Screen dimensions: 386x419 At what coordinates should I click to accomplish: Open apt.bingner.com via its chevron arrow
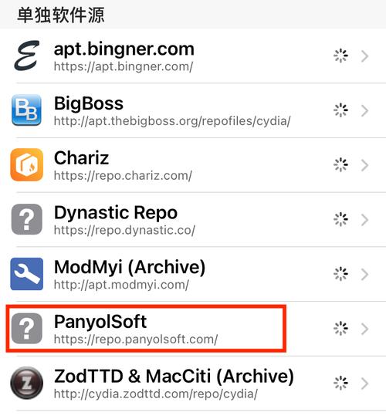(365, 56)
